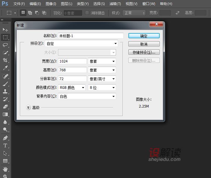This screenshot has height=178, width=211.
Task: Enable Add to selection mode in options bar
Action: (x=30, y=13)
